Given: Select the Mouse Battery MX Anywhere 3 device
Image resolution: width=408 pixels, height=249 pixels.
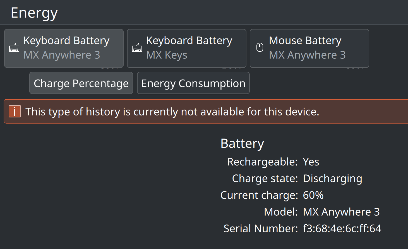Looking at the screenshot, I should 309,48.
